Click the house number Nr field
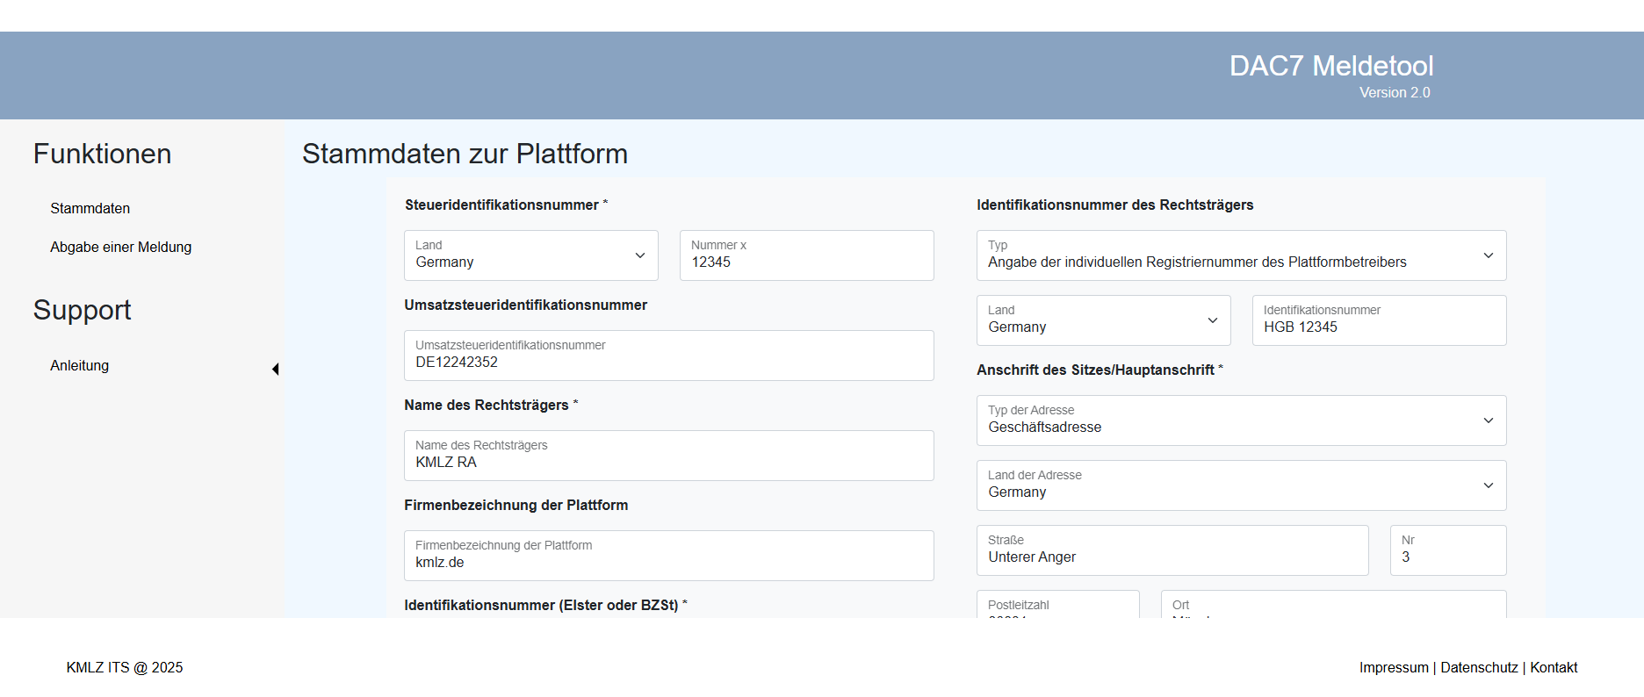The height and width of the screenshot is (697, 1644). tap(1447, 550)
